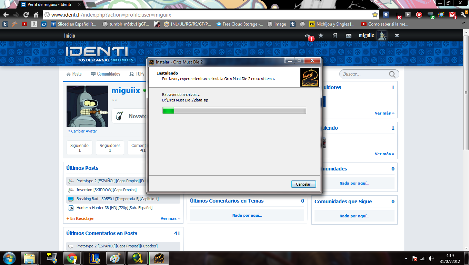469x265 pixels.
Task: Open the commented 'Prototype 2' post in Últimos Comentarios
Action: 117,246
